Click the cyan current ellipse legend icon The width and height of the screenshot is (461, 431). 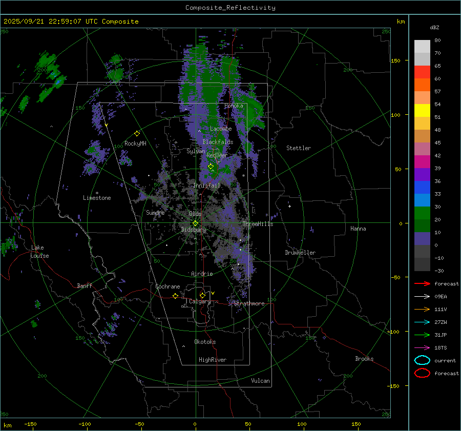422,360
